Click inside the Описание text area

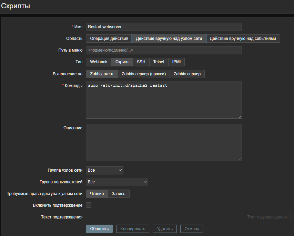(x=164, y=142)
